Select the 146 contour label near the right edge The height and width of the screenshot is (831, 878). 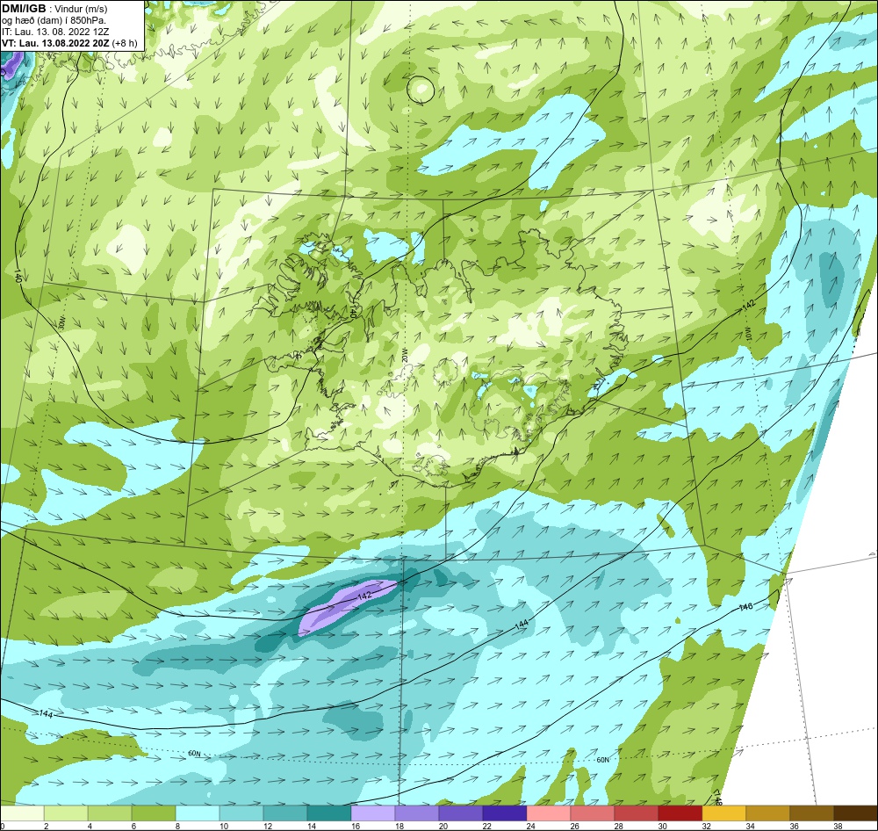745,607
